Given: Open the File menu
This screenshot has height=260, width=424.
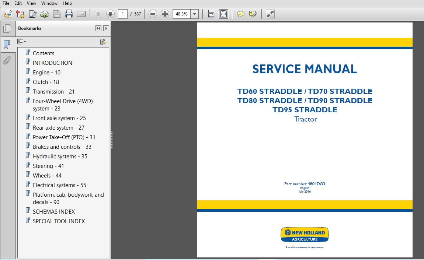Looking at the screenshot, I should pos(6,3).
